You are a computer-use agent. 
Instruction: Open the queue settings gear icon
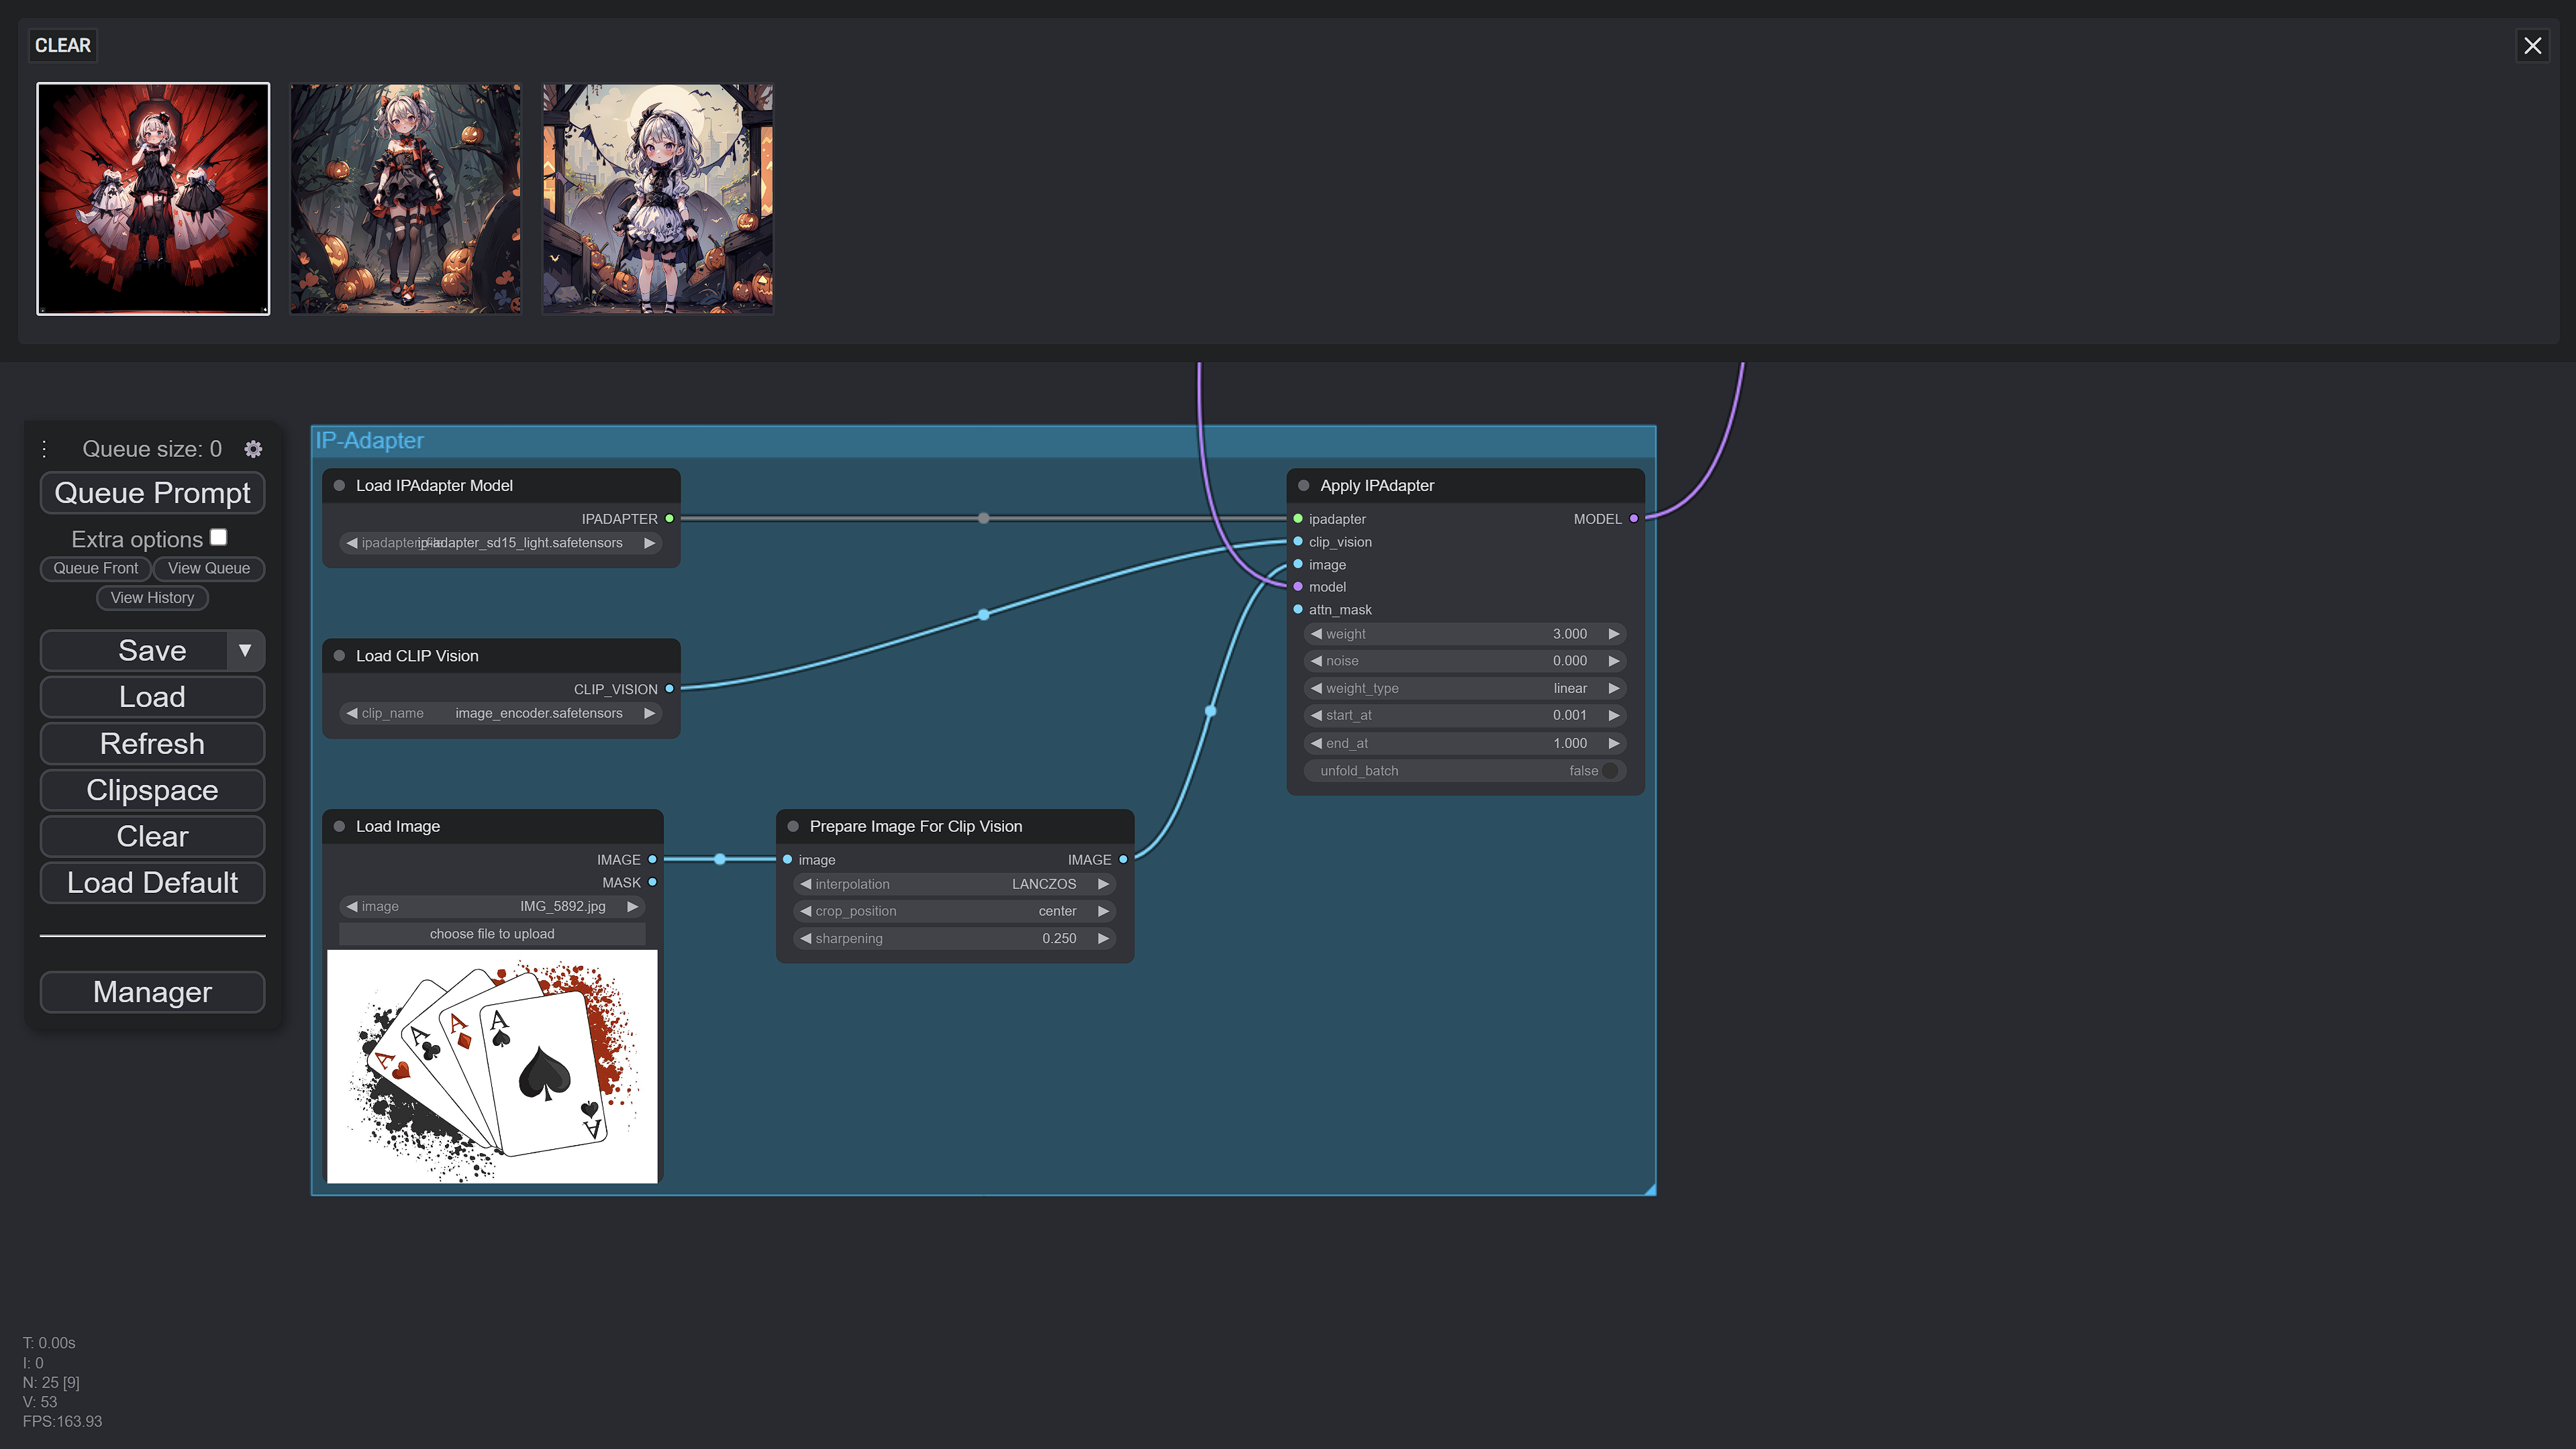click(253, 449)
